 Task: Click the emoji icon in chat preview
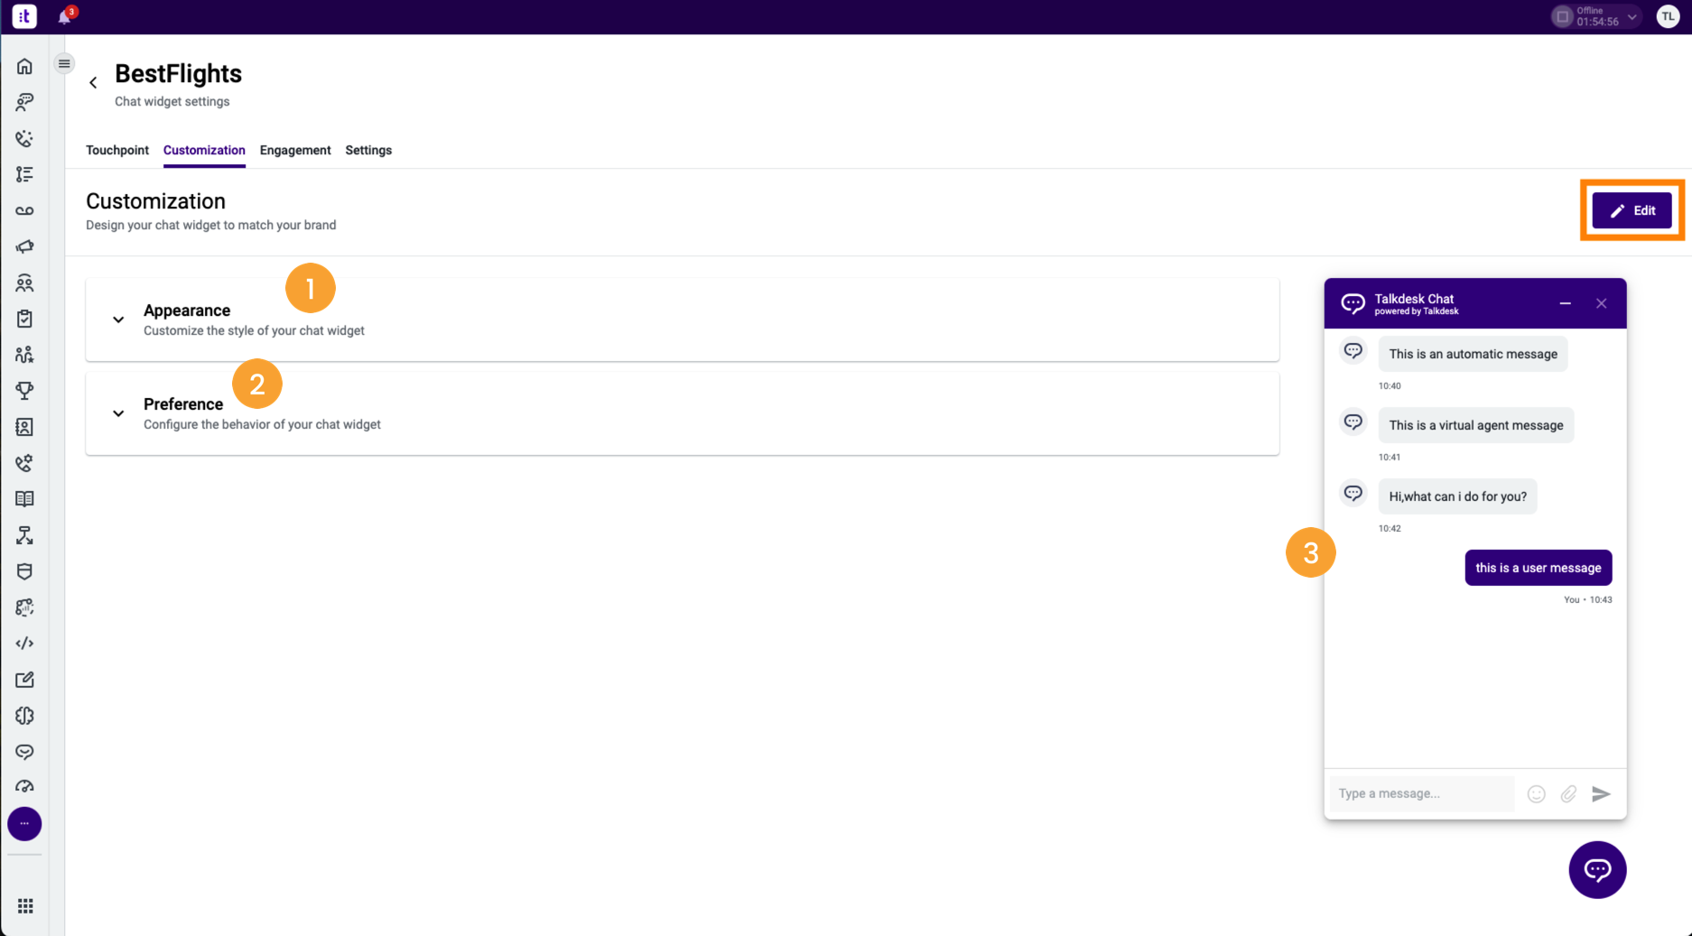point(1536,793)
